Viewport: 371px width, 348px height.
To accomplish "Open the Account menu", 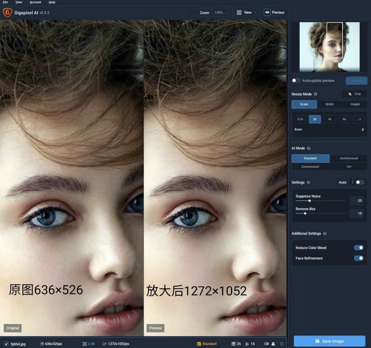I will click(x=35, y=2).
